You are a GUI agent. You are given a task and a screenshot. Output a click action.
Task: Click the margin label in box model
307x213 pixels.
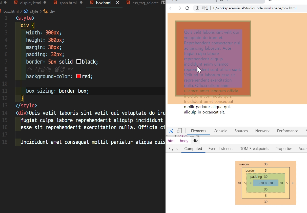[x=244, y=164]
